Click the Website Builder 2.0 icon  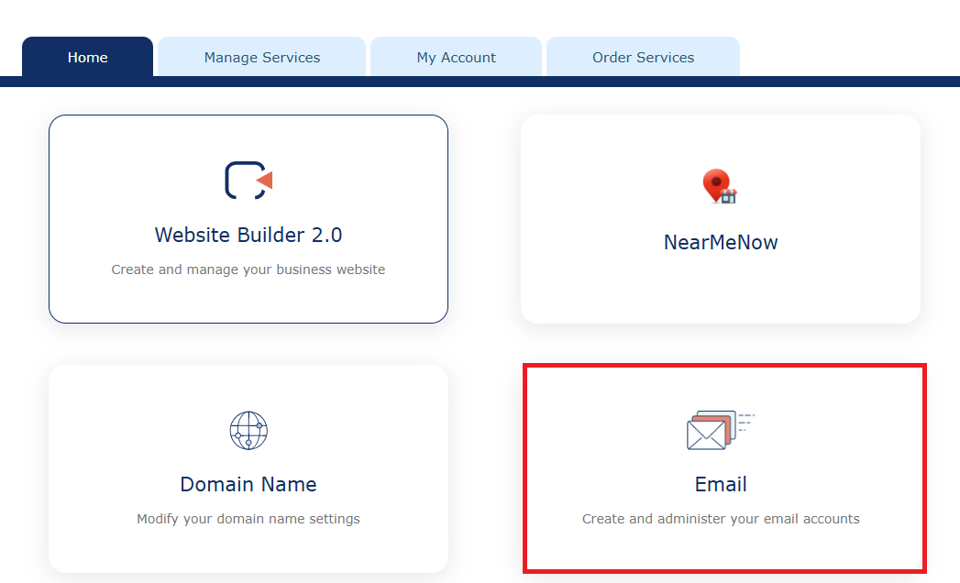pos(248,181)
